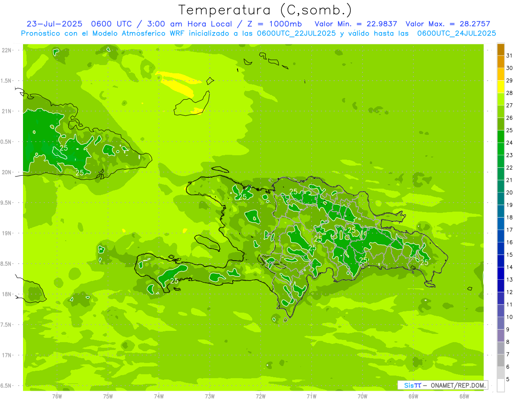Click the 'Temperatura (C,somb.)' title
Viewport: 521px width, 402px height.
pos(265,10)
